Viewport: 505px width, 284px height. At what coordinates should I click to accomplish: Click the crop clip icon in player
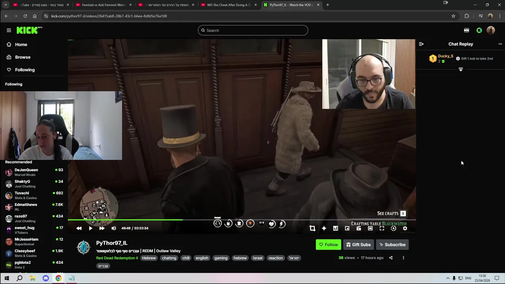coord(312,228)
